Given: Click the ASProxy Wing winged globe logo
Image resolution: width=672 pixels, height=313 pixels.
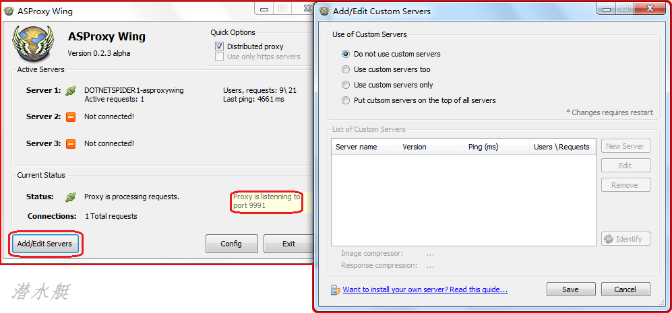Looking at the screenshot, I should coord(34,44).
